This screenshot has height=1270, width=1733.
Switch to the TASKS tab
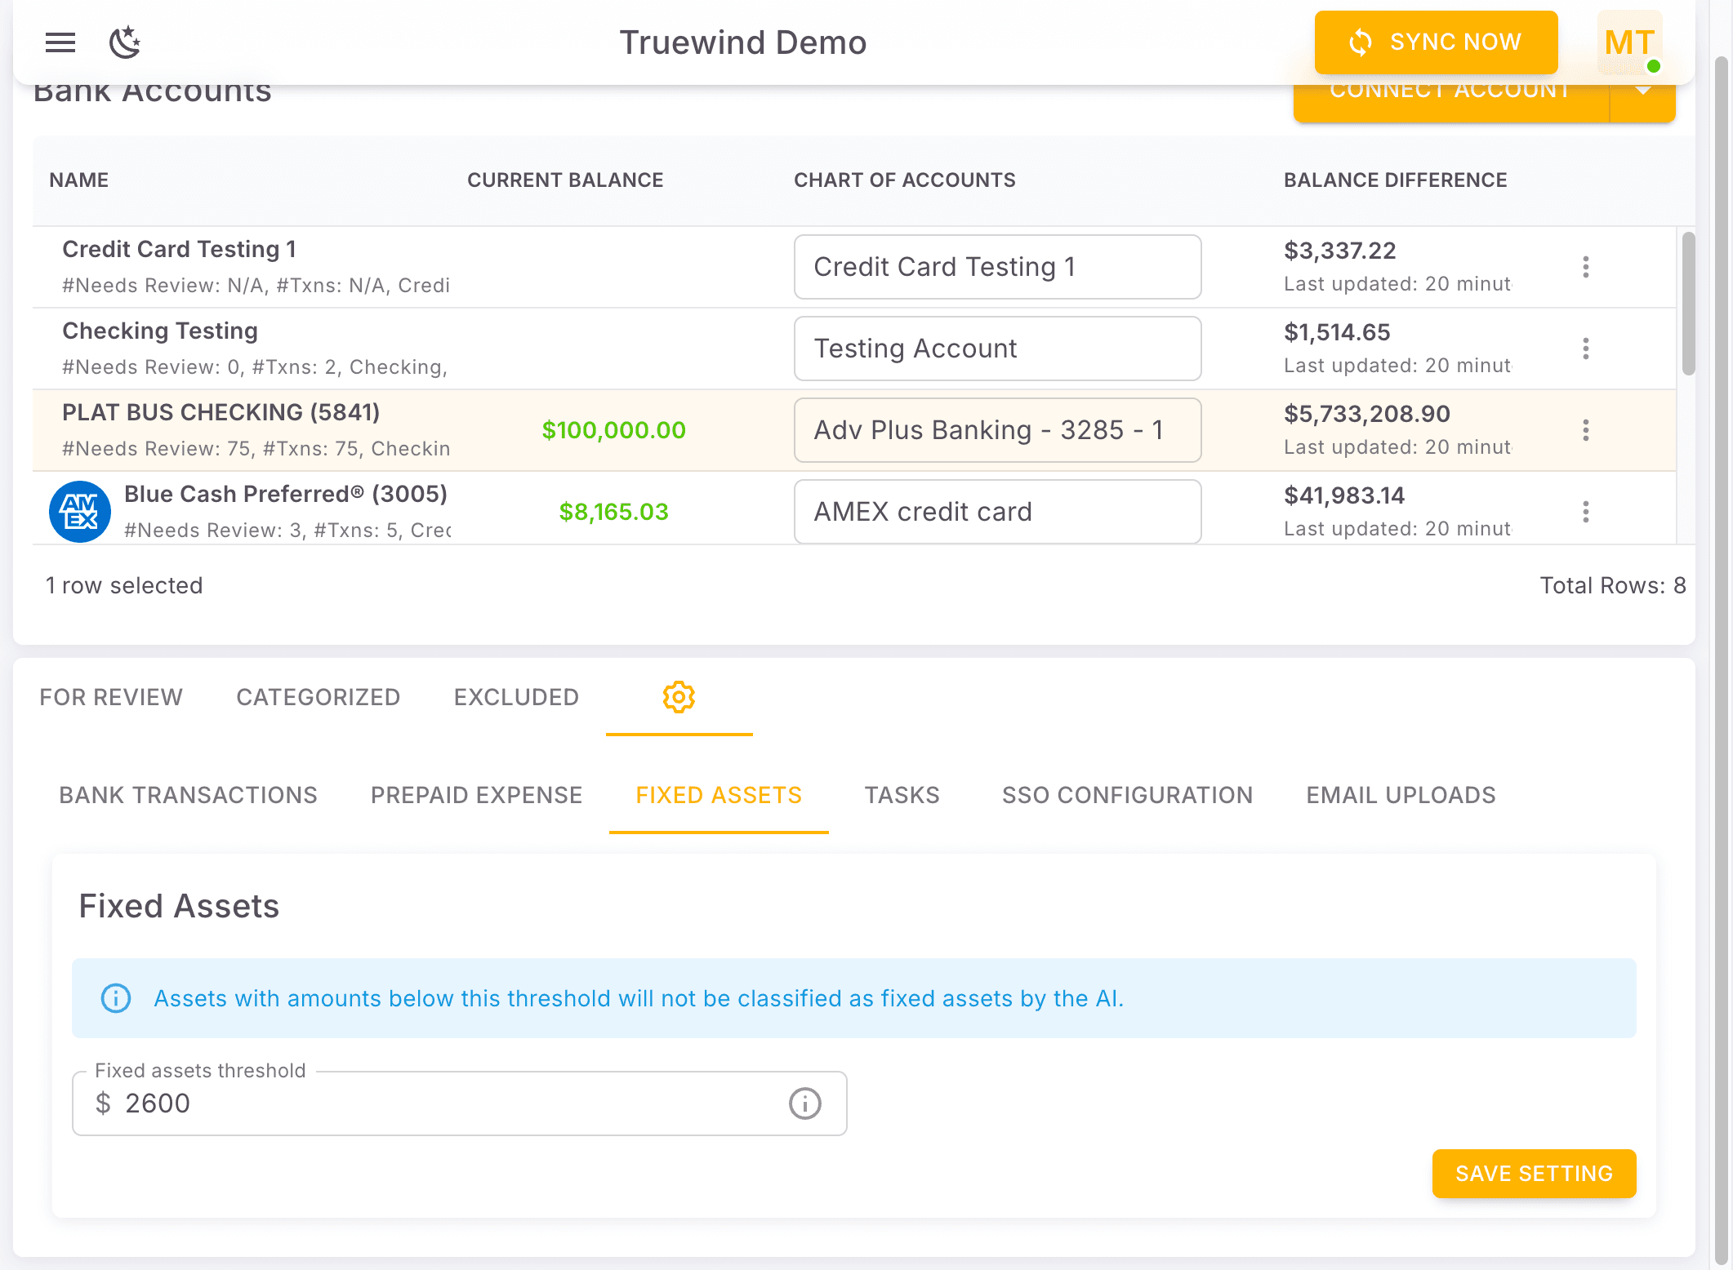(x=902, y=795)
